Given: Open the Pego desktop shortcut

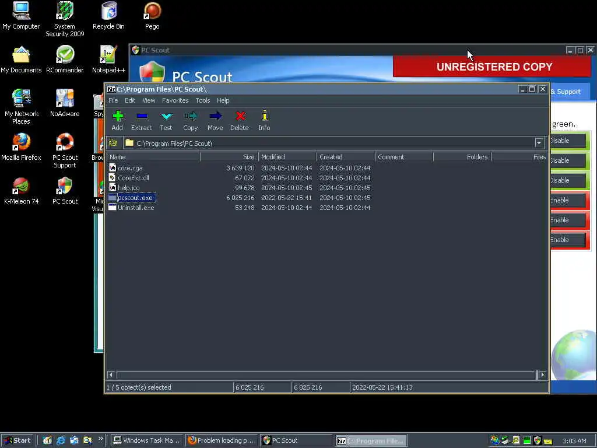Looking at the screenshot, I should pos(152,16).
